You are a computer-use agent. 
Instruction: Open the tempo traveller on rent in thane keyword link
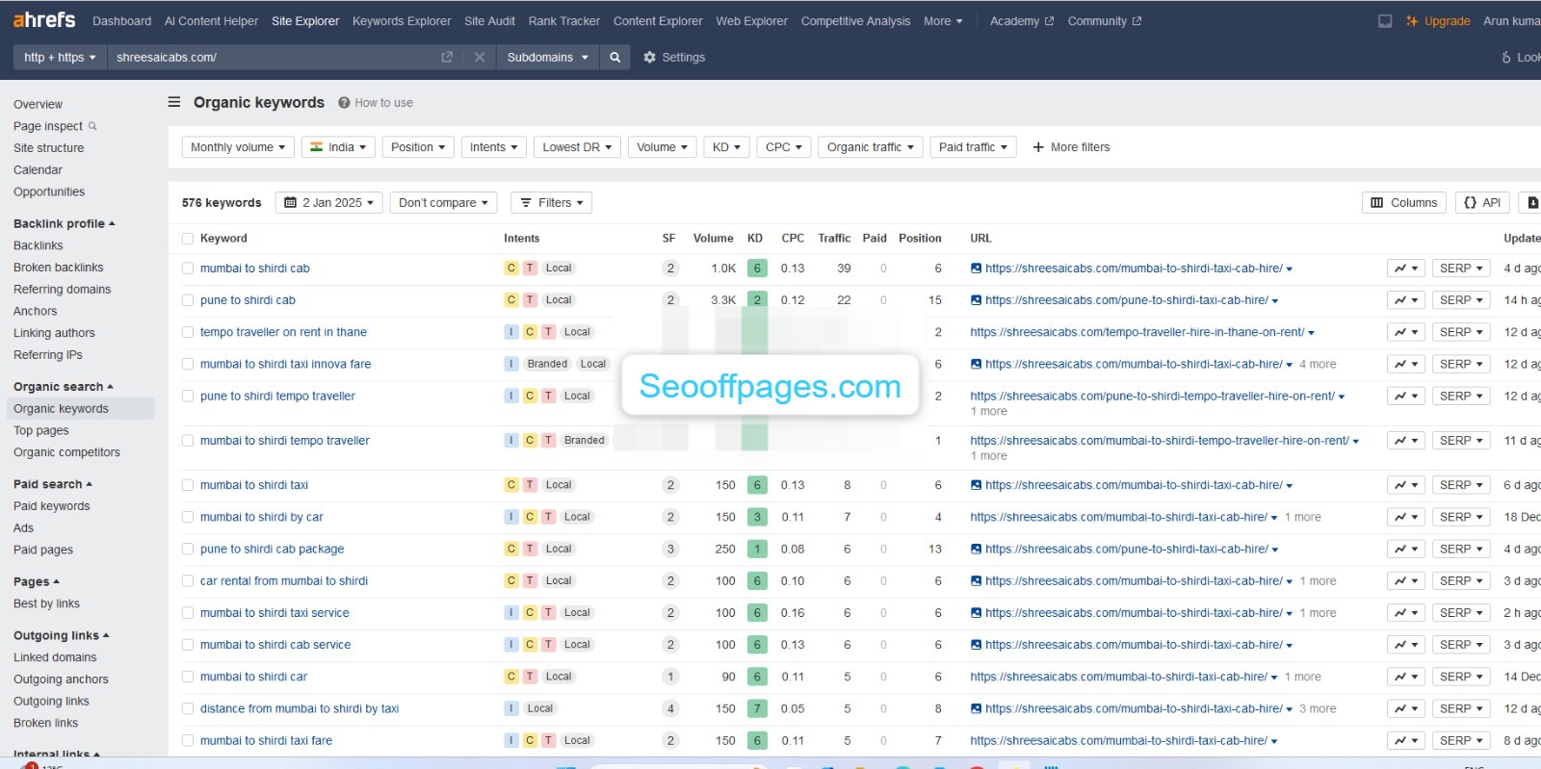click(x=283, y=332)
